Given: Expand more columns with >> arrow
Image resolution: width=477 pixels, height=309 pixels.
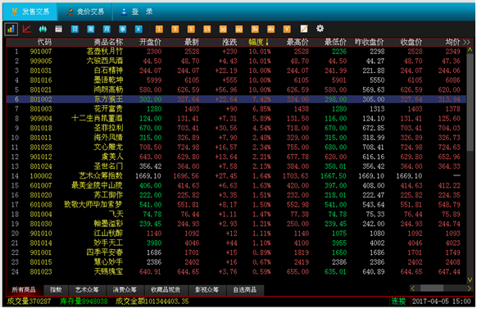Looking at the screenshot, I should [466, 43].
